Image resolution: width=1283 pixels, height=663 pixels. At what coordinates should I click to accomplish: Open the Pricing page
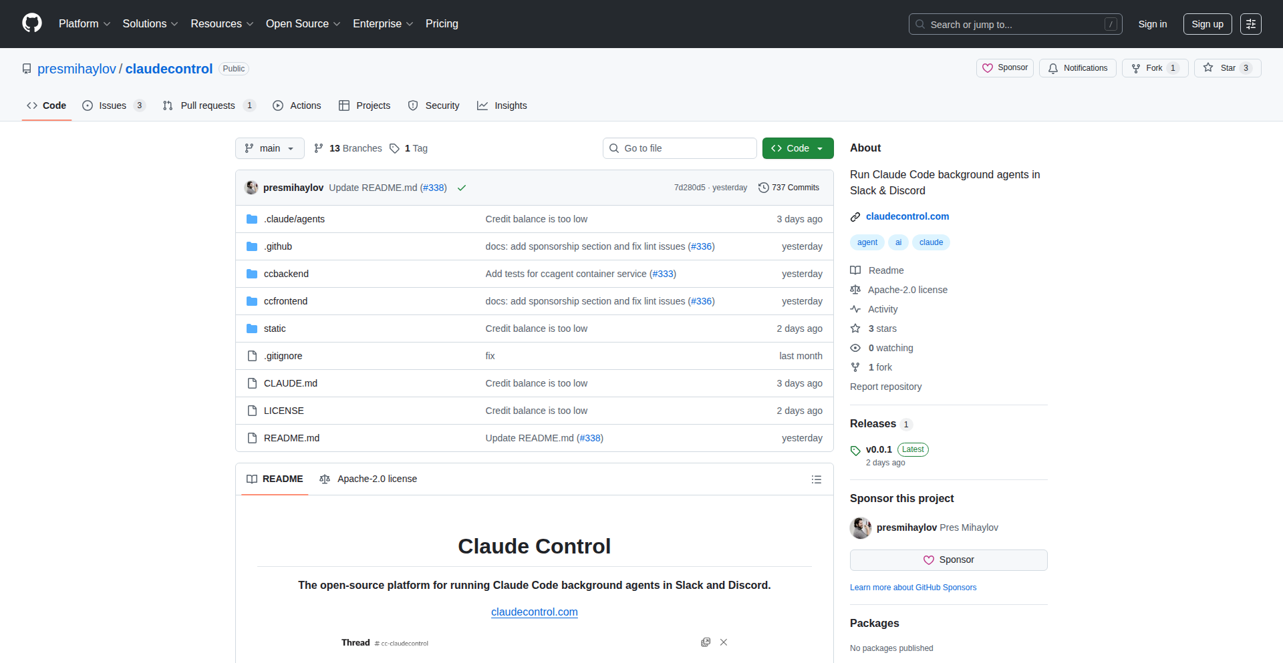pos(442,24)
